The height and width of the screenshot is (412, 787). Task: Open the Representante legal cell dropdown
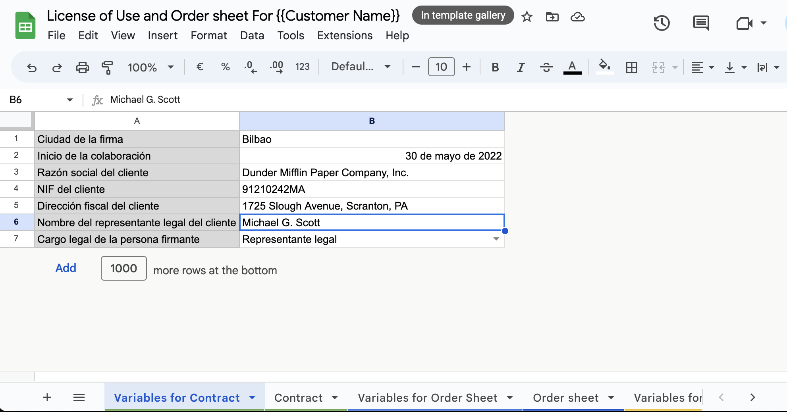coord(496,239)
